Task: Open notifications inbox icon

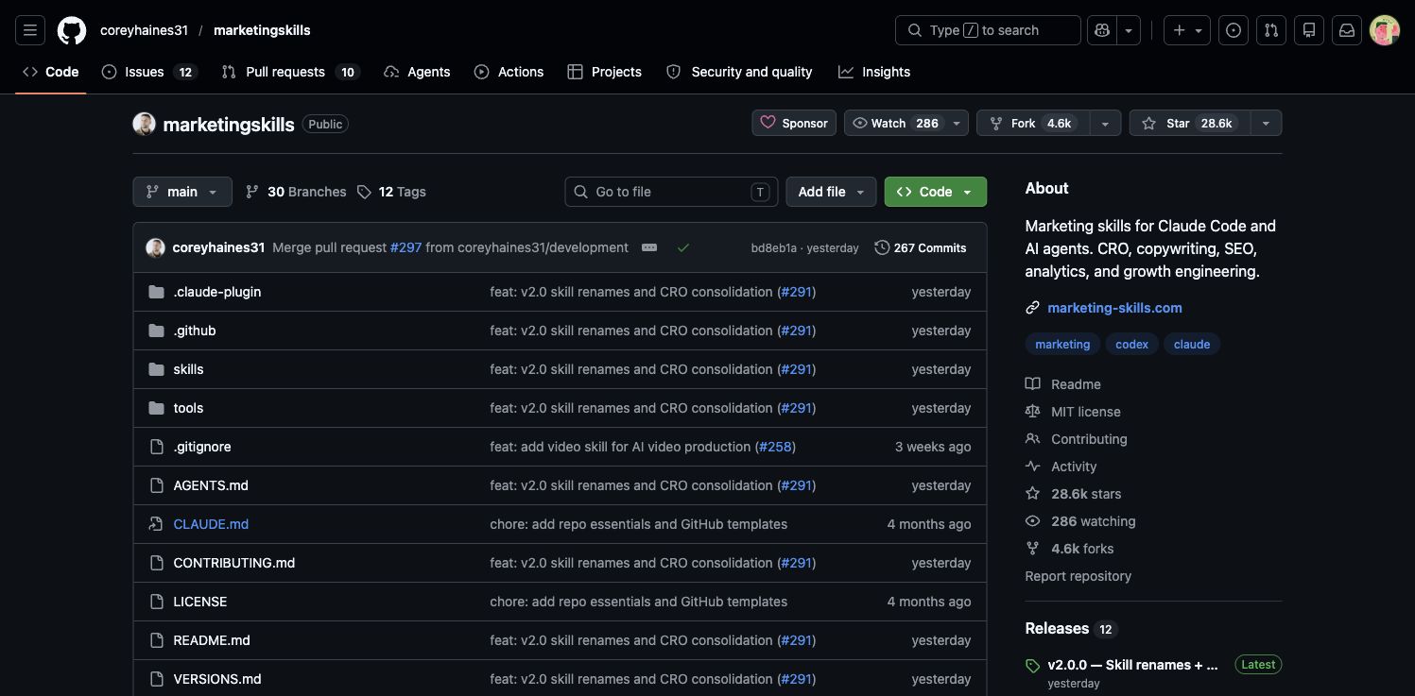Action: (x=1347, y=30)
